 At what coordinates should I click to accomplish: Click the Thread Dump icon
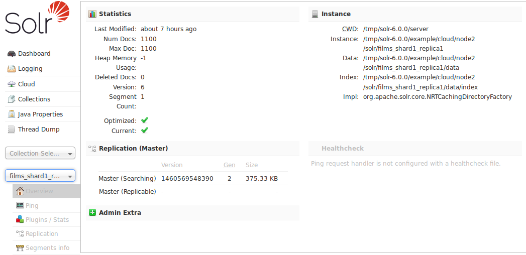pos(12,130)
